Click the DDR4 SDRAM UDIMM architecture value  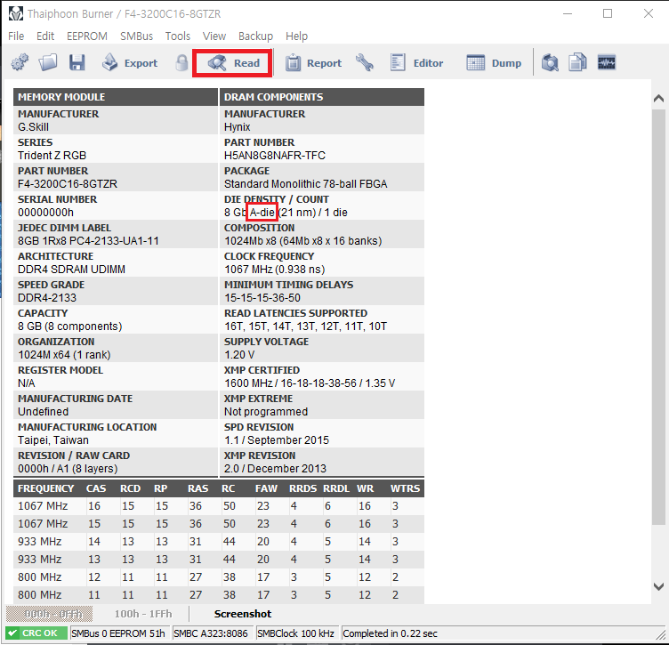72,270
